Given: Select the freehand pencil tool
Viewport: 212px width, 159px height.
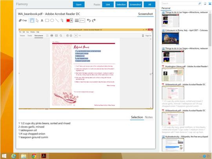Looking at the screenshot, I should point(62,20).
